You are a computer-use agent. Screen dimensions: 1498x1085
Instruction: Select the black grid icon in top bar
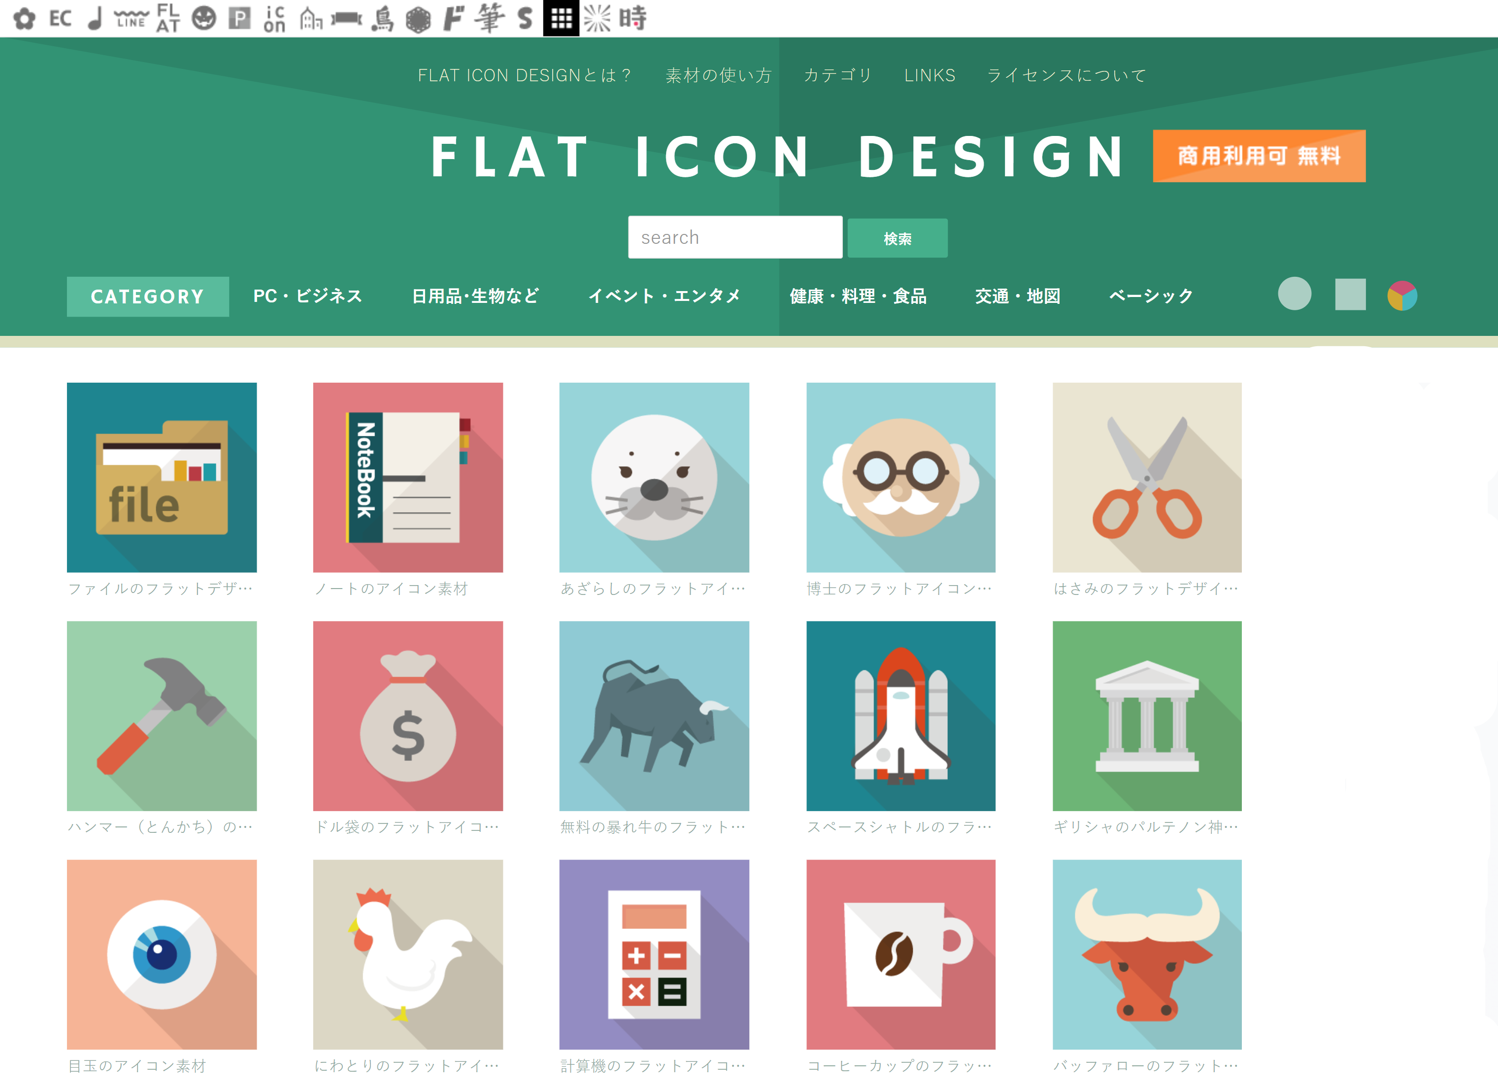[561, 19]
